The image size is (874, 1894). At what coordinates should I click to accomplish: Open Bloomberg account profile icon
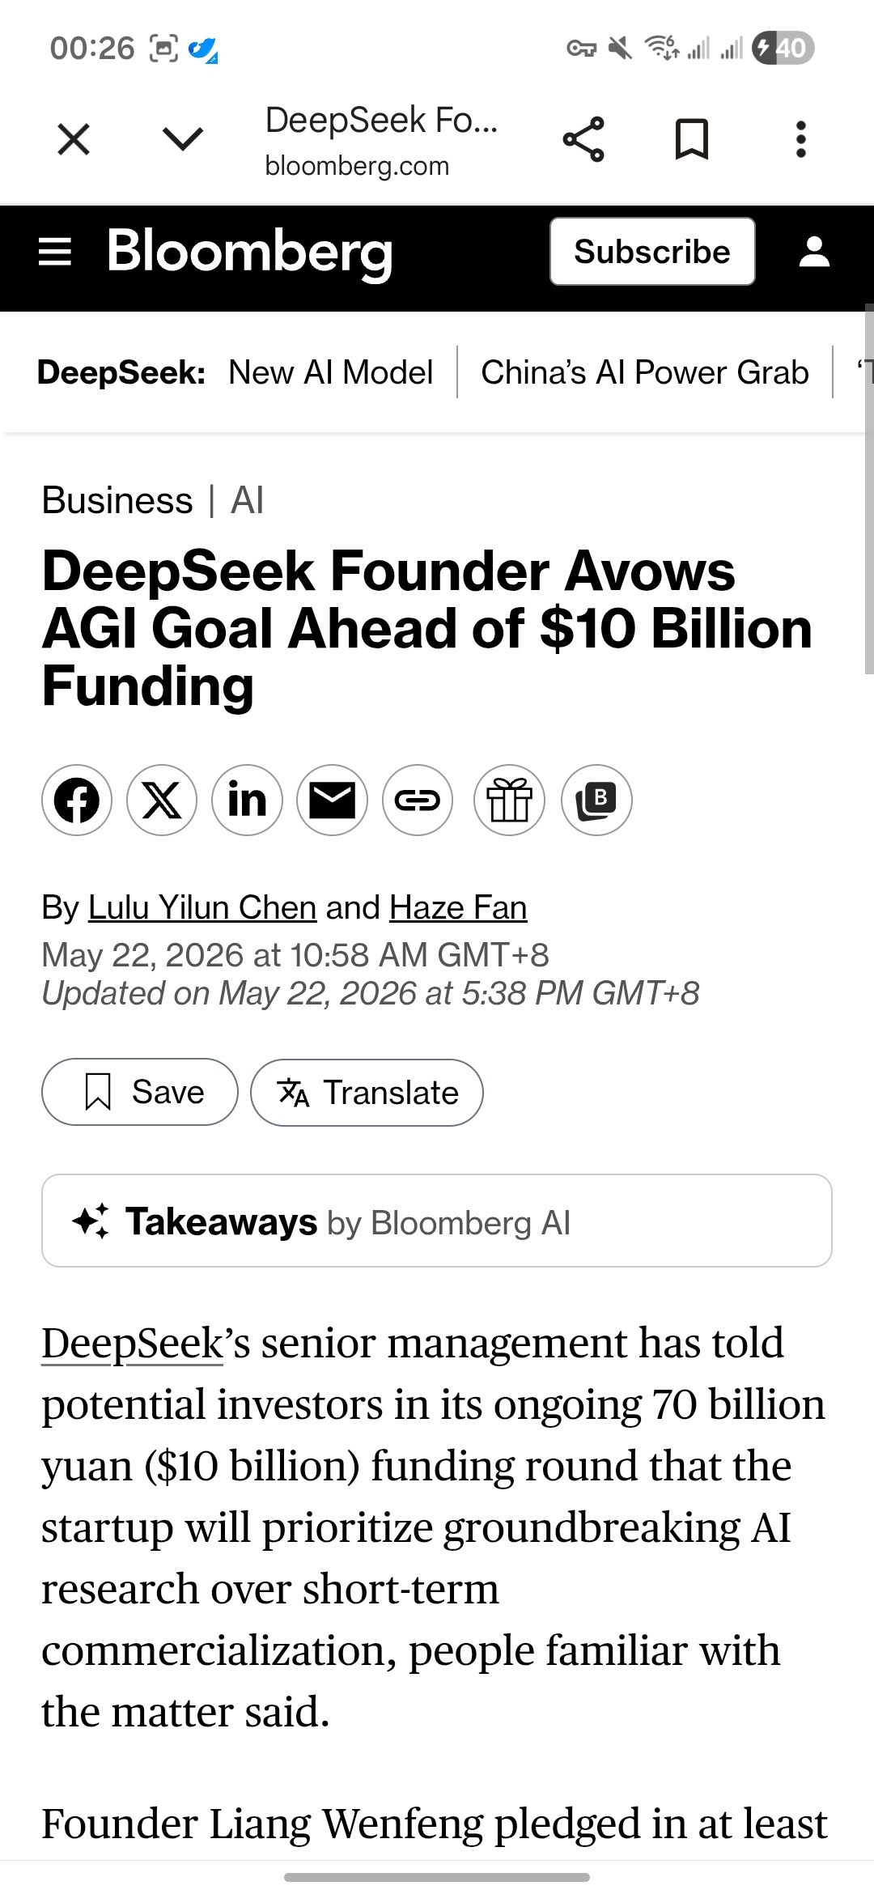[814, 252]
